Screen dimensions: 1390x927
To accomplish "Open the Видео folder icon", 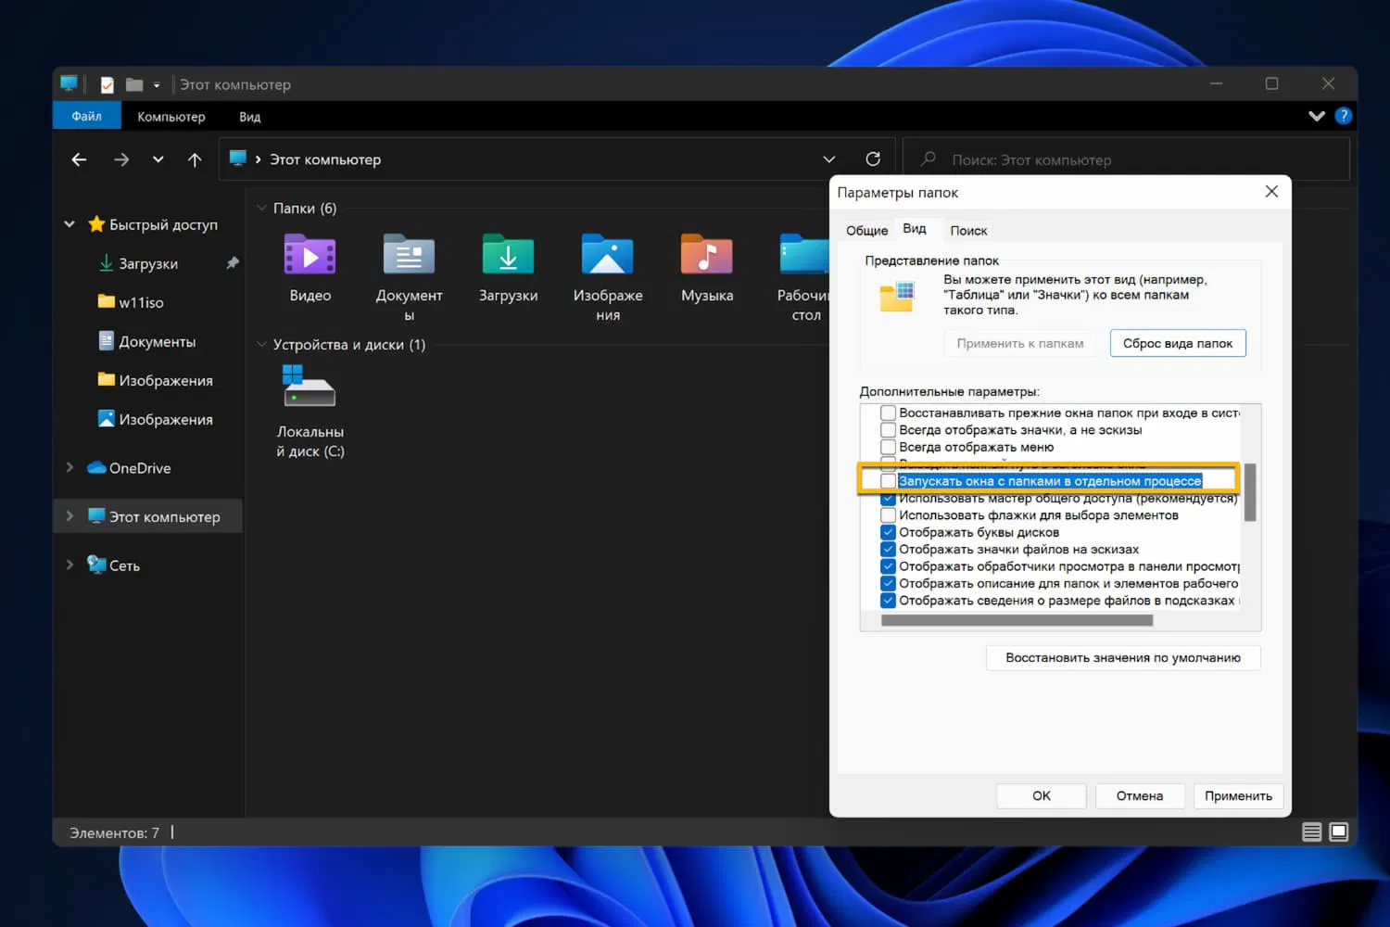I will (x=310, y=256).
